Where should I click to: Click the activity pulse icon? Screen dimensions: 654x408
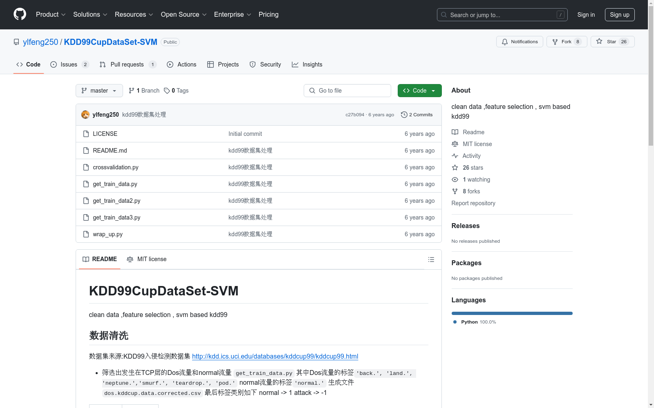click(x=455, y=156)
